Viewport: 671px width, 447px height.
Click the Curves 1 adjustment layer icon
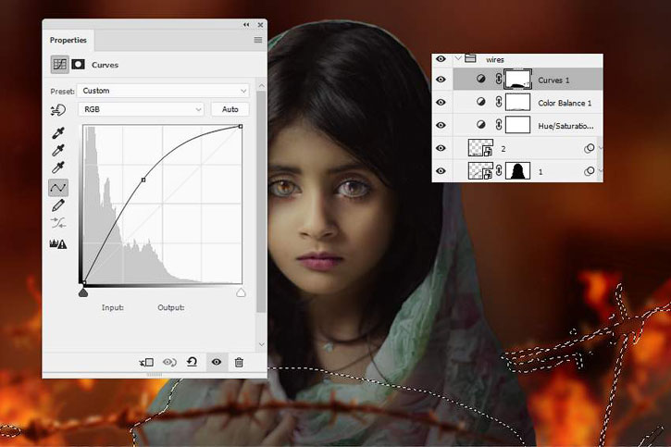481,80
